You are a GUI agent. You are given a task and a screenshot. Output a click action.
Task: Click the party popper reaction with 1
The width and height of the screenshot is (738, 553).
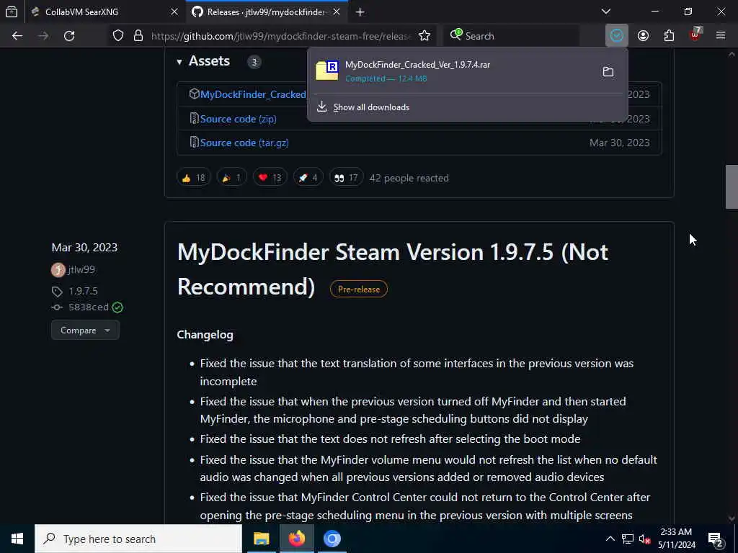click(x=231, y=178)
